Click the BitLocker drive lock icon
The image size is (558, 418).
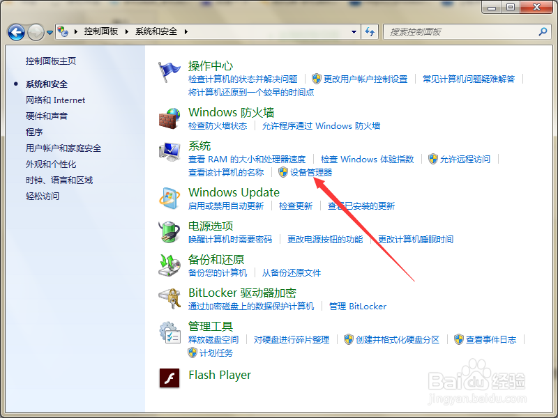click(169, 298)
